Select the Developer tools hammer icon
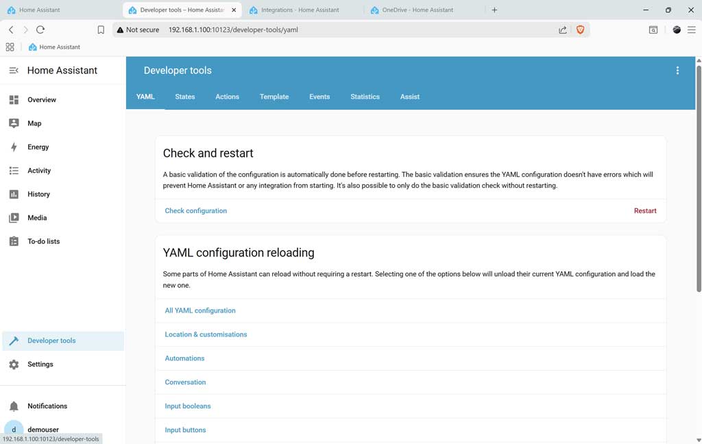The image size is (702, 444). (14, 341)
